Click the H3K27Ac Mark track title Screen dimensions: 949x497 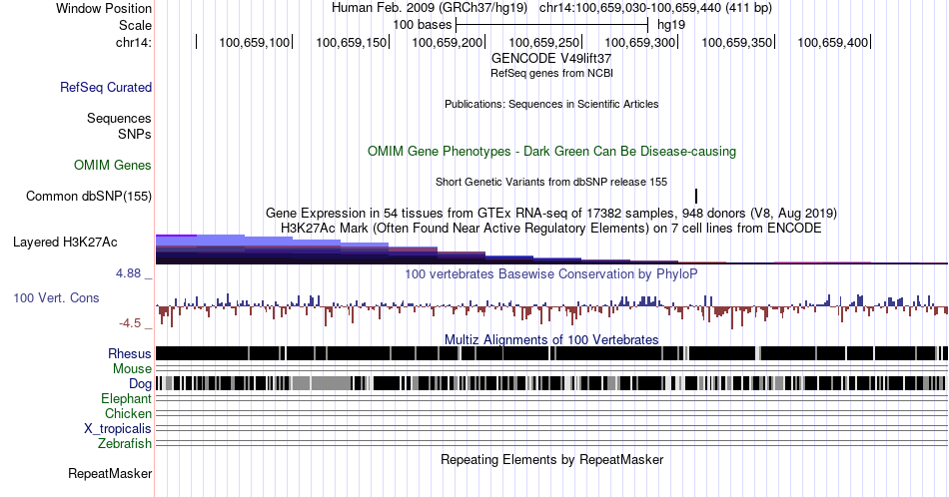point(551,228)
